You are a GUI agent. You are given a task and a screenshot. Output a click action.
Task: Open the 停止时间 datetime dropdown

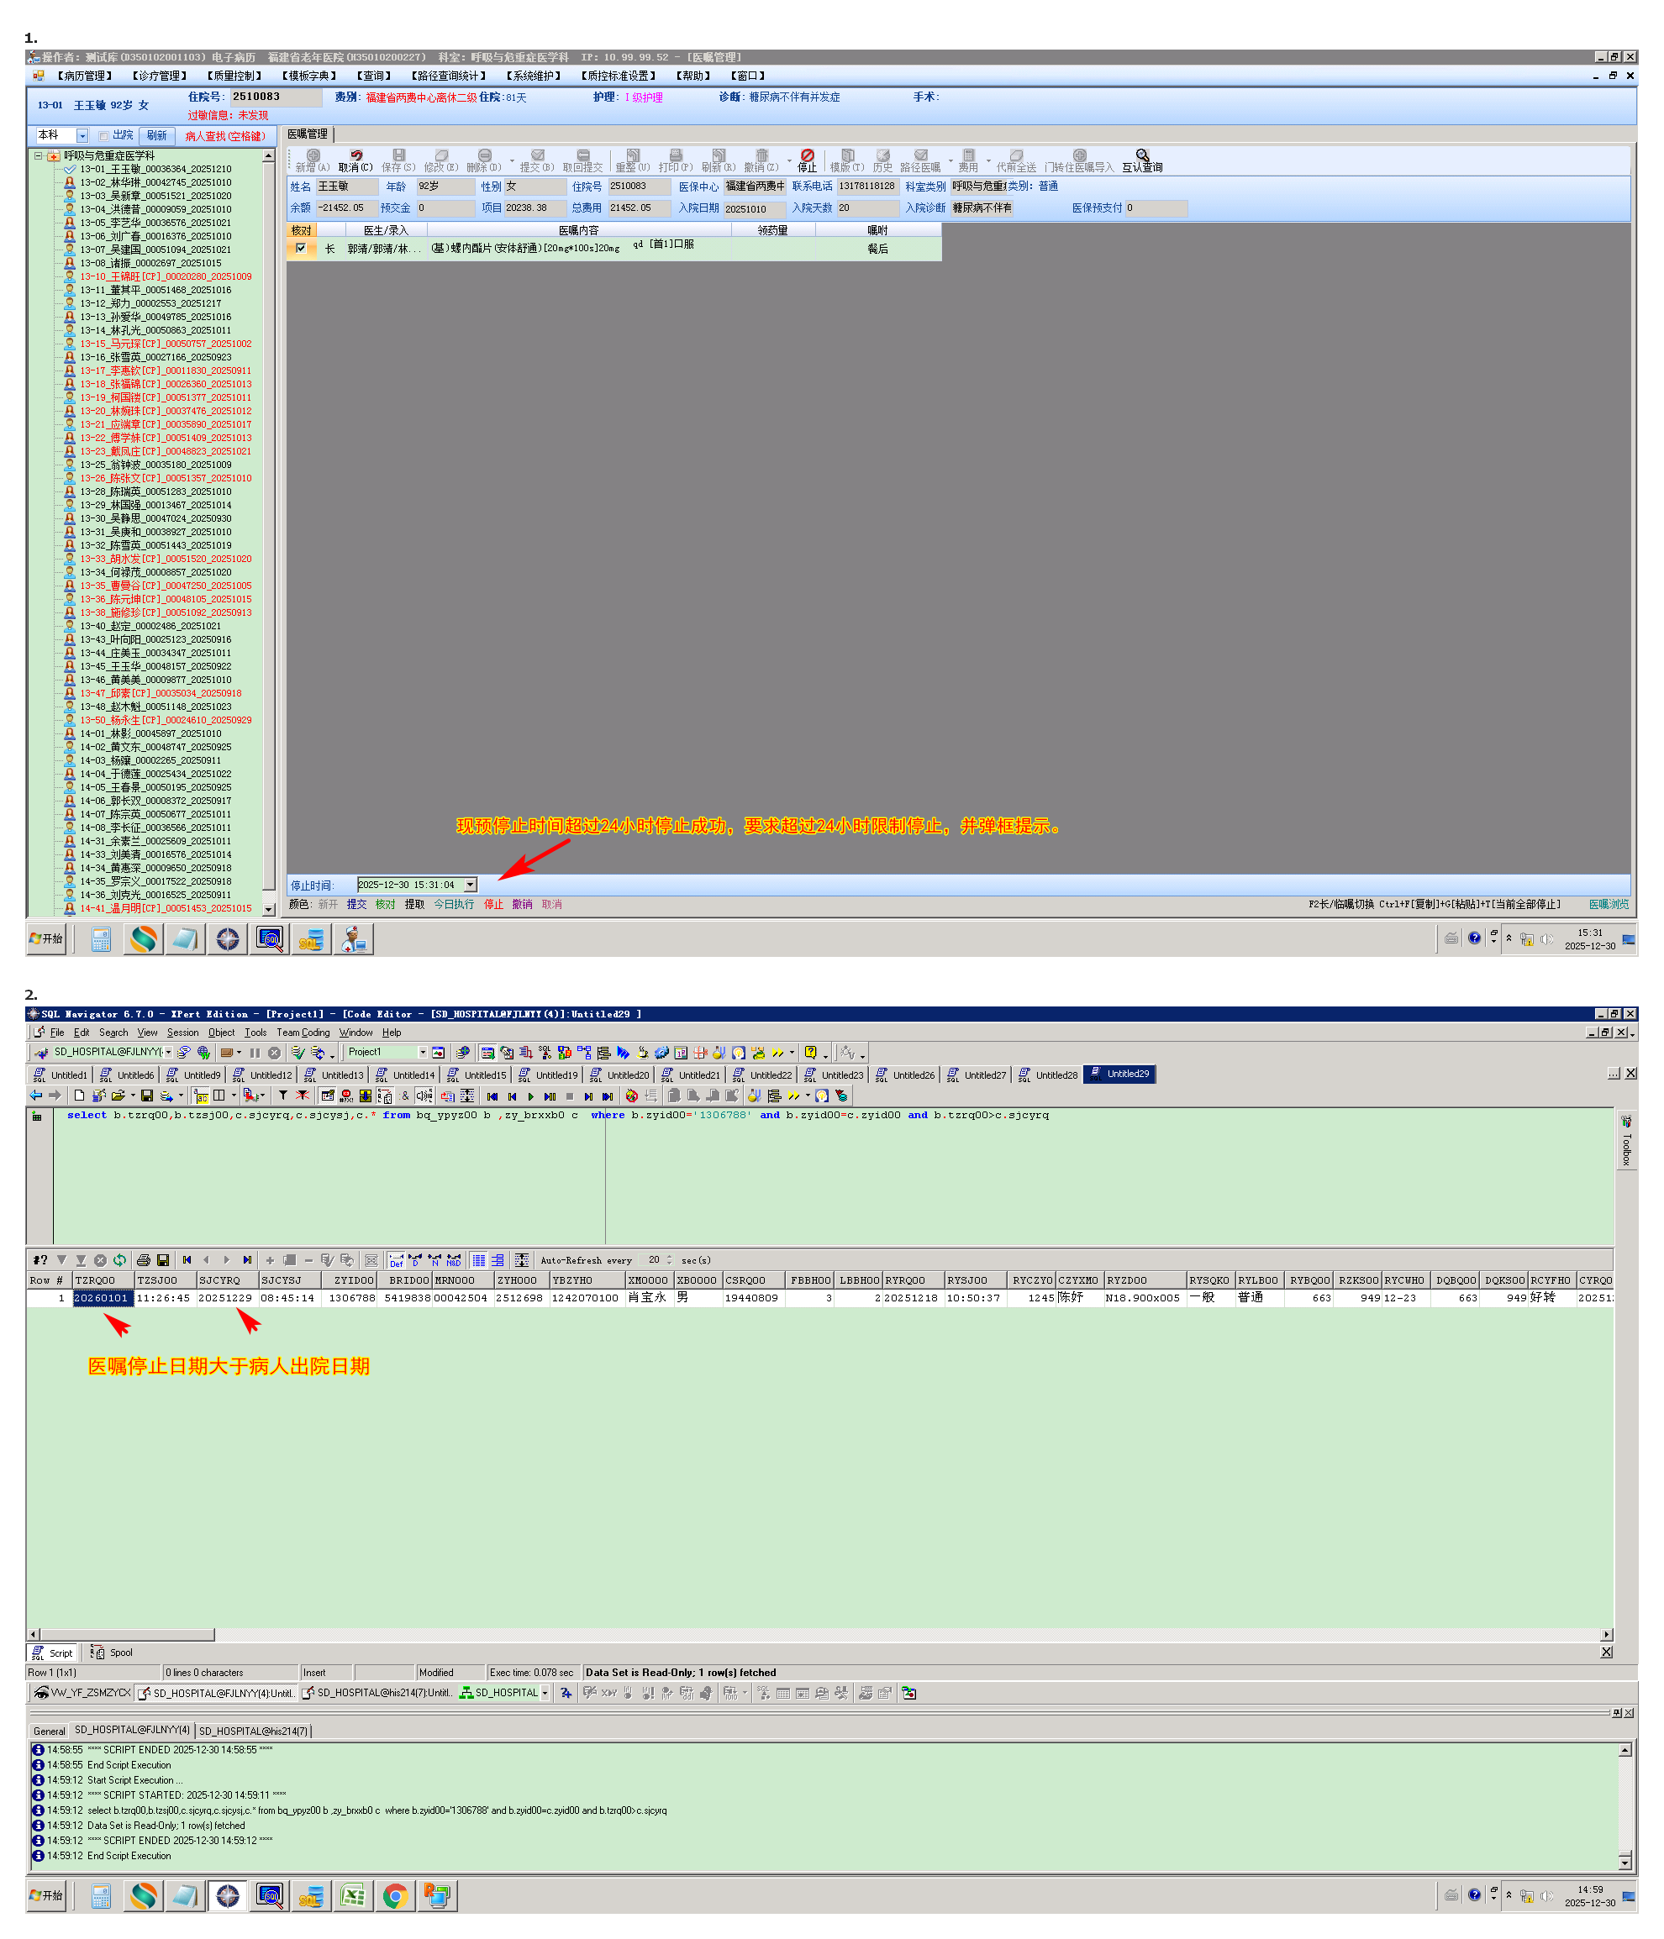pyautogui.click(x=470, y=885)
